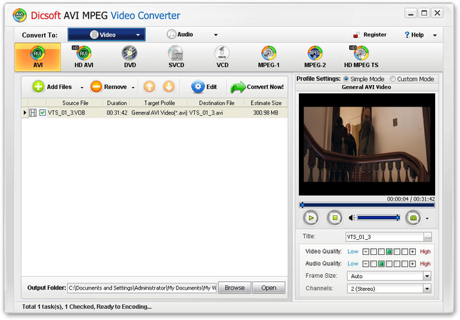This screenshot has height=320, width=460.
Task: Click the Destination File column header
Action: pos(217,103)
